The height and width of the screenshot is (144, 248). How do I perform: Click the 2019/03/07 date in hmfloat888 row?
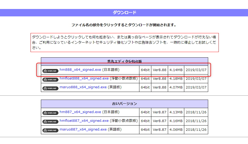(196, 78)
